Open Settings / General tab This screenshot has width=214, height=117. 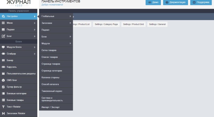coord(157,24)
